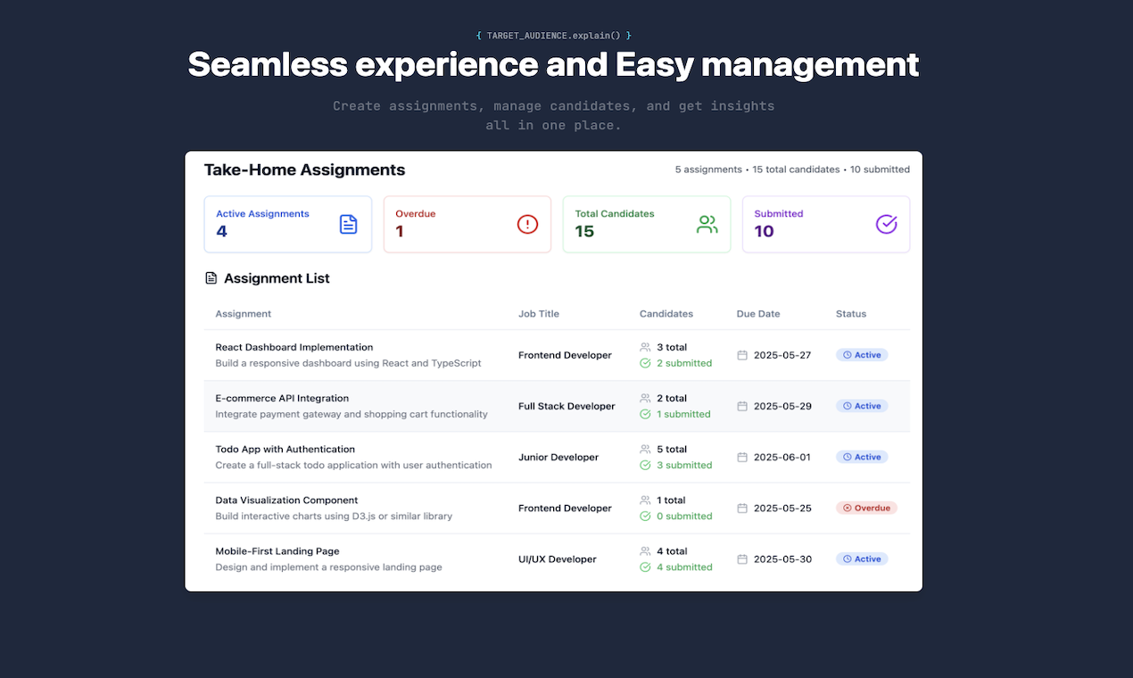Click check icon next to '0 submitted'
The width and height of the screenshot is (1133, 678).
click(645, 517)
